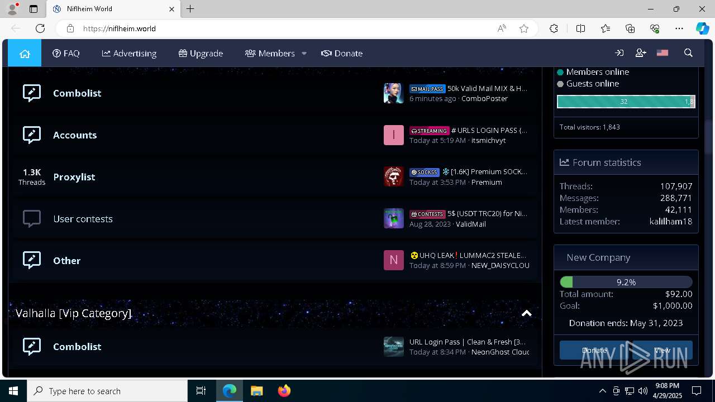
Task: Collapse the Valhalla Vip Category section
Action: (x=526, y=313)
